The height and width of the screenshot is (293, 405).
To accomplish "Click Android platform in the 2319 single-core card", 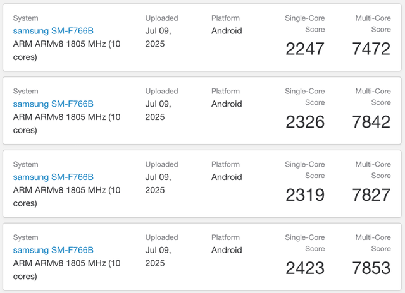I will [x=227, y=177].
